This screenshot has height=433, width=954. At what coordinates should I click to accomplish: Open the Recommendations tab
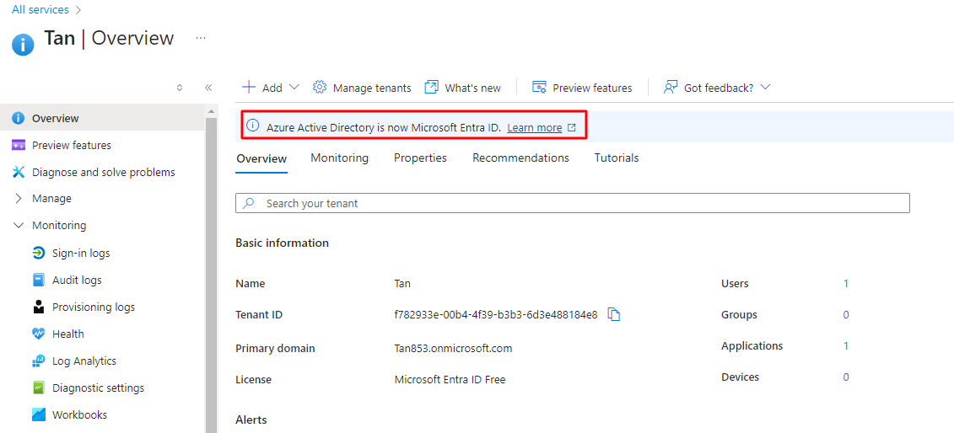point(520,158)
